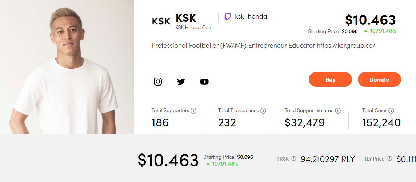Show info for Total Coins
The height and width of the screenshot is (182, 416).
[x=391, y=111]
